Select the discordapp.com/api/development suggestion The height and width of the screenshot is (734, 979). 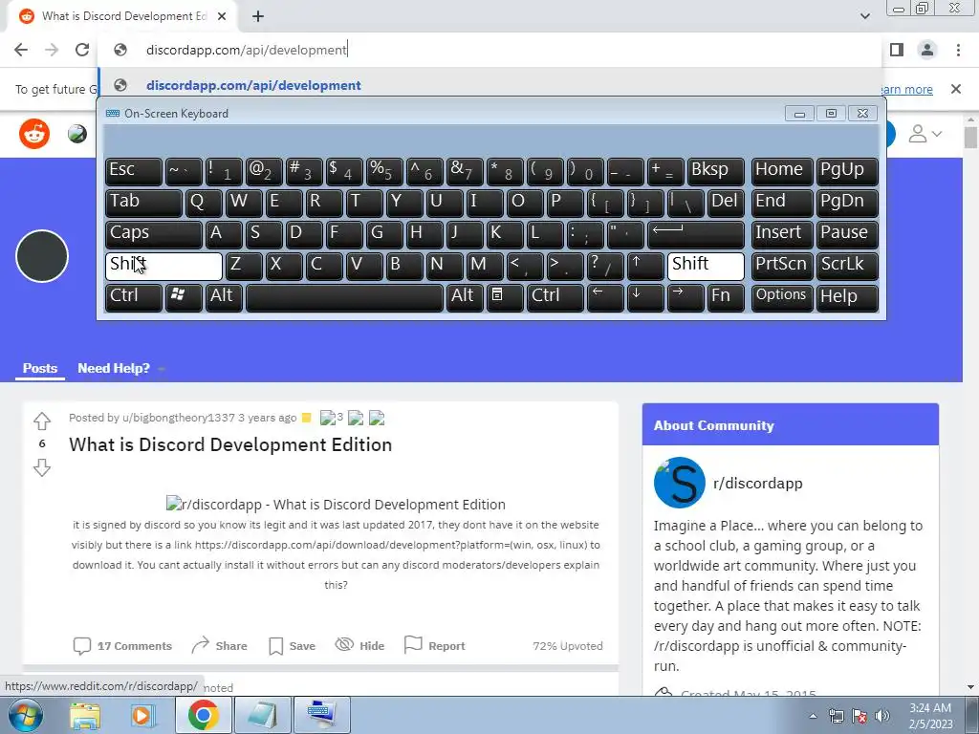click(x=490, y=85)
